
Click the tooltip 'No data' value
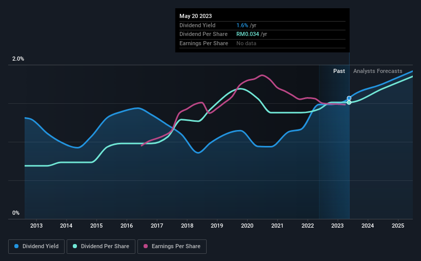pyautogui.click(x=246, y=43)
